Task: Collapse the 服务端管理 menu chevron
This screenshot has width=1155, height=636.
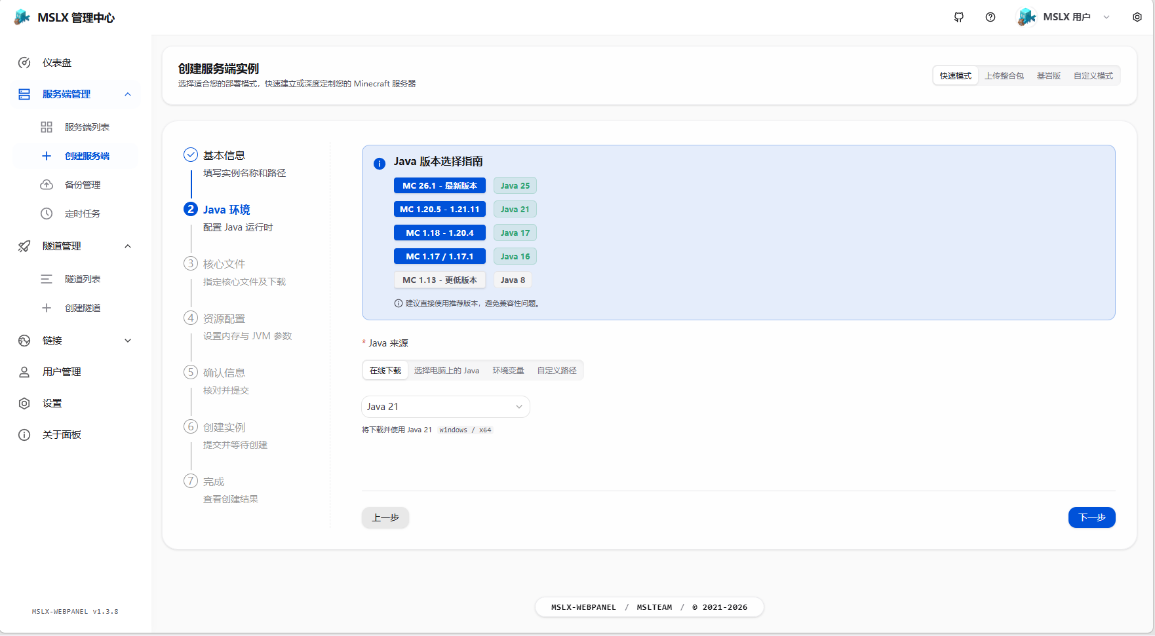Action: (128, 94)
